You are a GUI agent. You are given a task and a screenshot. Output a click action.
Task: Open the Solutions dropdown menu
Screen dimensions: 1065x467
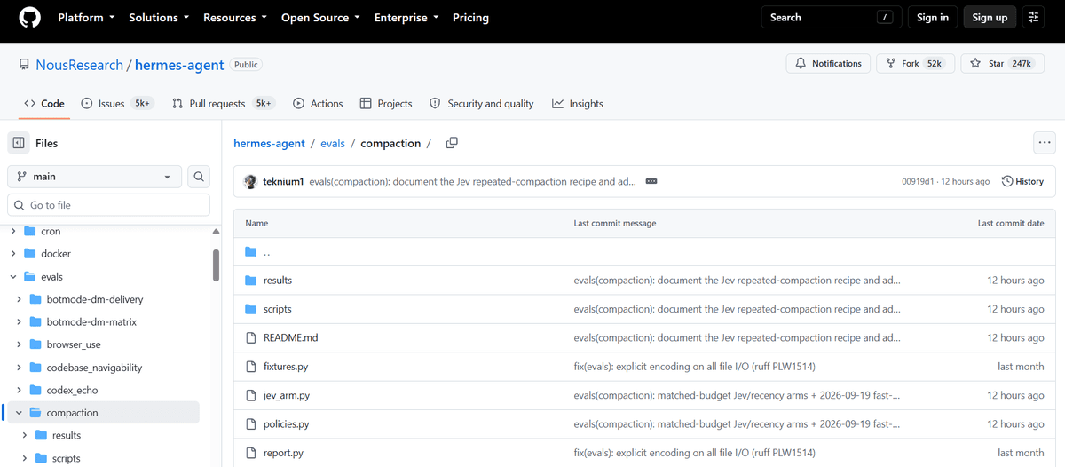[160, 18]
